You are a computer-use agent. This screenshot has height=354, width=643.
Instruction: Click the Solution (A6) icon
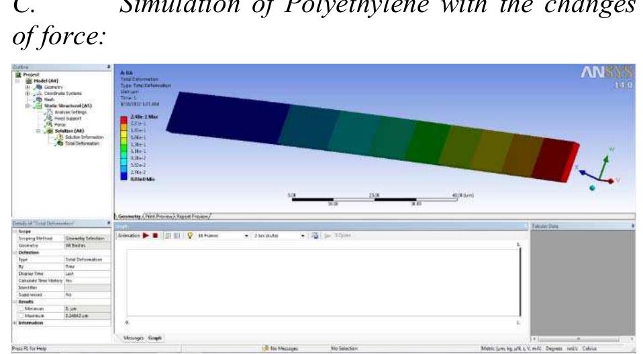coord(49,131)
